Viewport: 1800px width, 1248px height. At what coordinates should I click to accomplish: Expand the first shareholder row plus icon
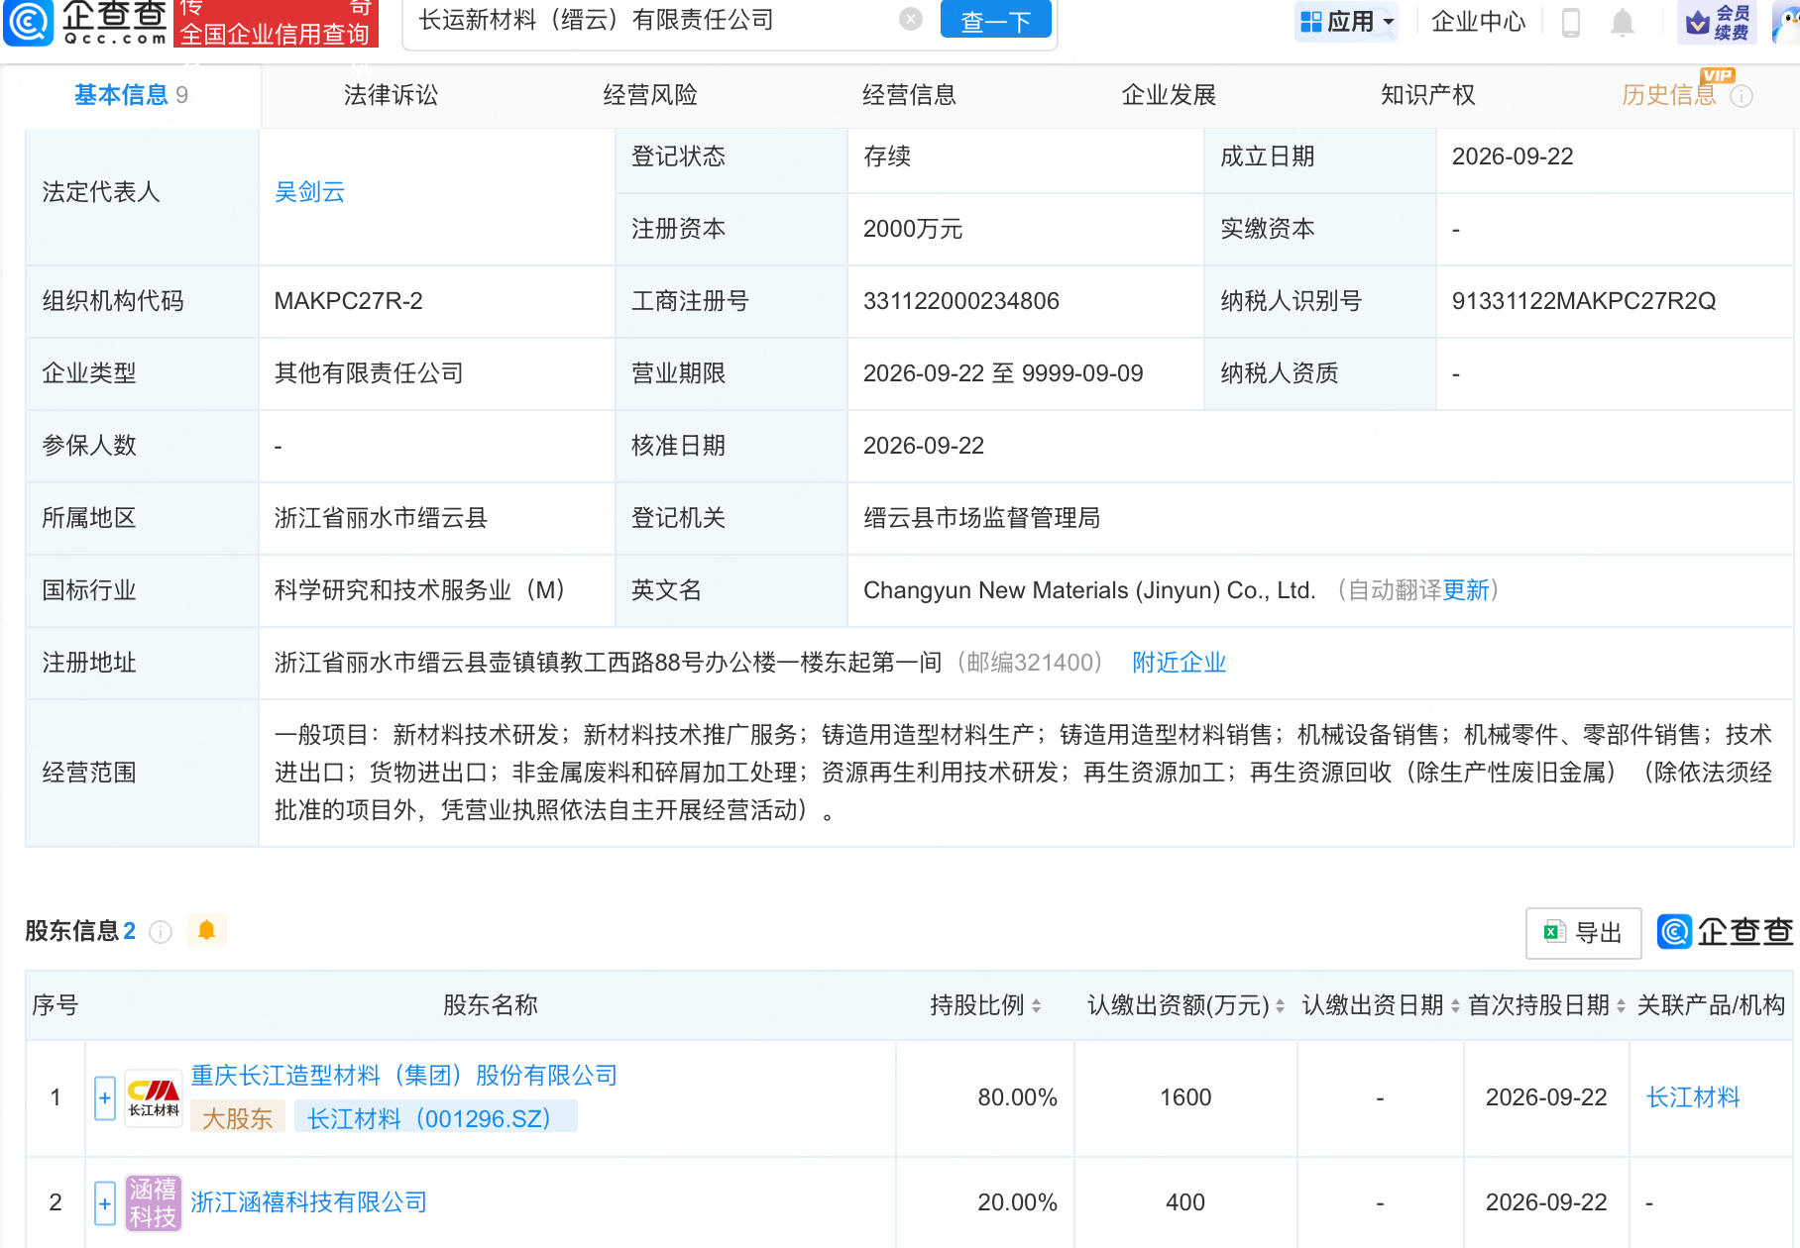105,1097
